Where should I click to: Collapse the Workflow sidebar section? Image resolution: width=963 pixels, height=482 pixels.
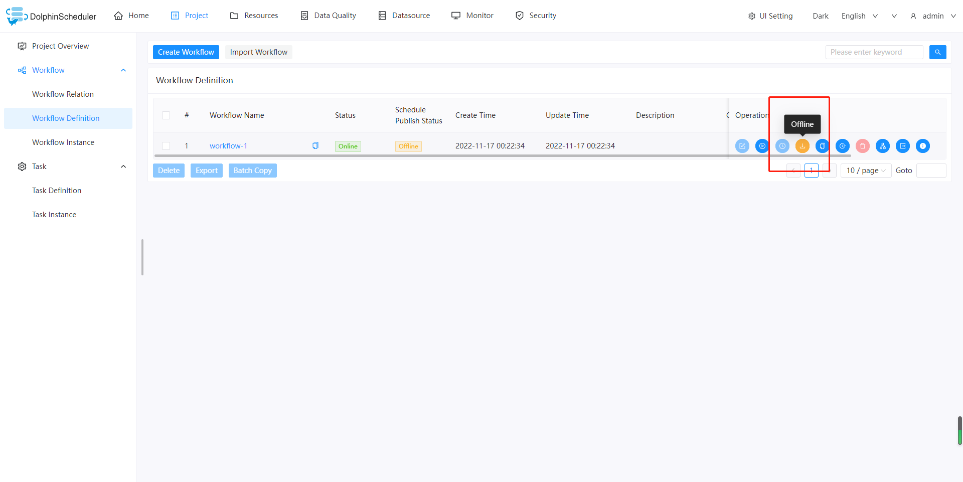point(123,70)
